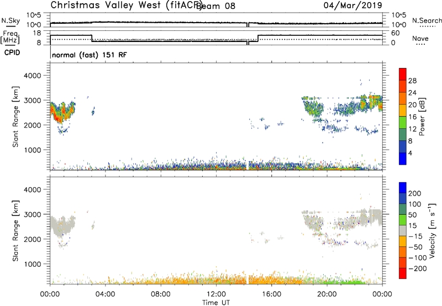Screen dimensions: 442x306
Task: Click the '200' Velocity colorbar tick label
Action: click(x=415, y=193)
